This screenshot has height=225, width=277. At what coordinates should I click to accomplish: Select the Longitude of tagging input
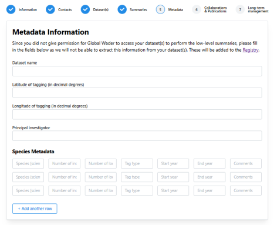[137, 115]
